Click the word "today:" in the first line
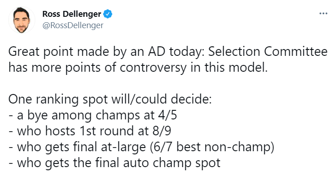Viewport: 335px width, 173px height. (187, 52)
